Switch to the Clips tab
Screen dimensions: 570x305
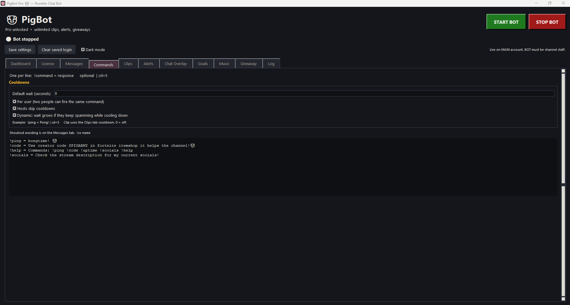[128, 64]
